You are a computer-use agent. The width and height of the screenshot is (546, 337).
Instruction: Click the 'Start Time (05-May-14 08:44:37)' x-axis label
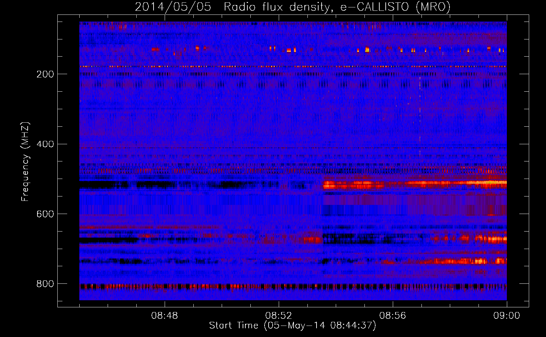[293, 326]
